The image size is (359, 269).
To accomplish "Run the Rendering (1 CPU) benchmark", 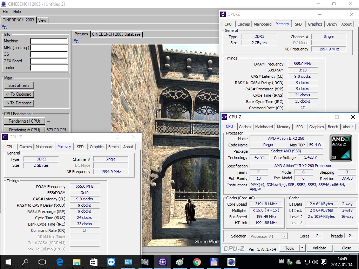I will (x=24, y=121).
